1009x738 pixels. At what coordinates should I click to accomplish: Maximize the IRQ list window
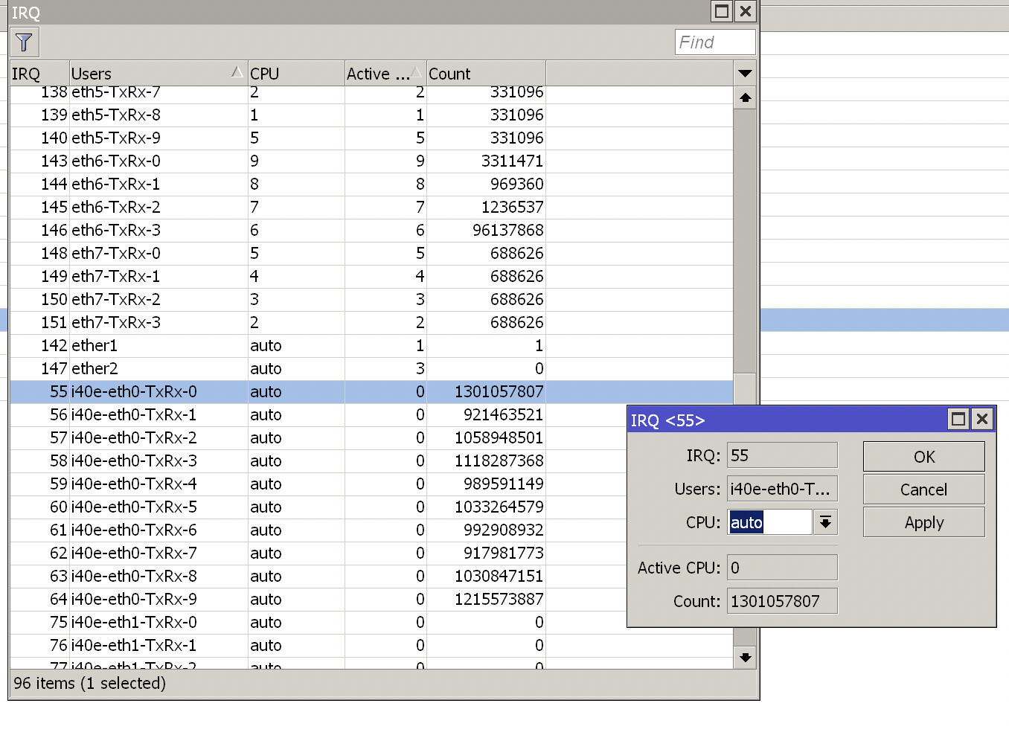click(x=721, y=11)
